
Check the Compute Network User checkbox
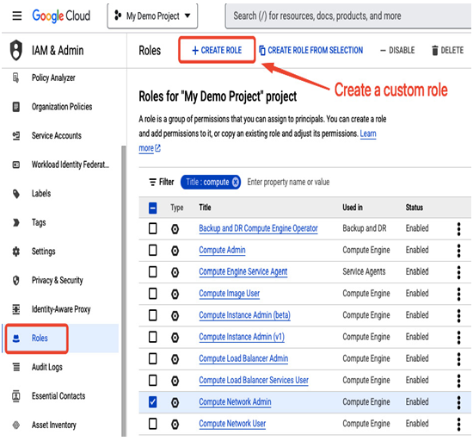[153, 424]
